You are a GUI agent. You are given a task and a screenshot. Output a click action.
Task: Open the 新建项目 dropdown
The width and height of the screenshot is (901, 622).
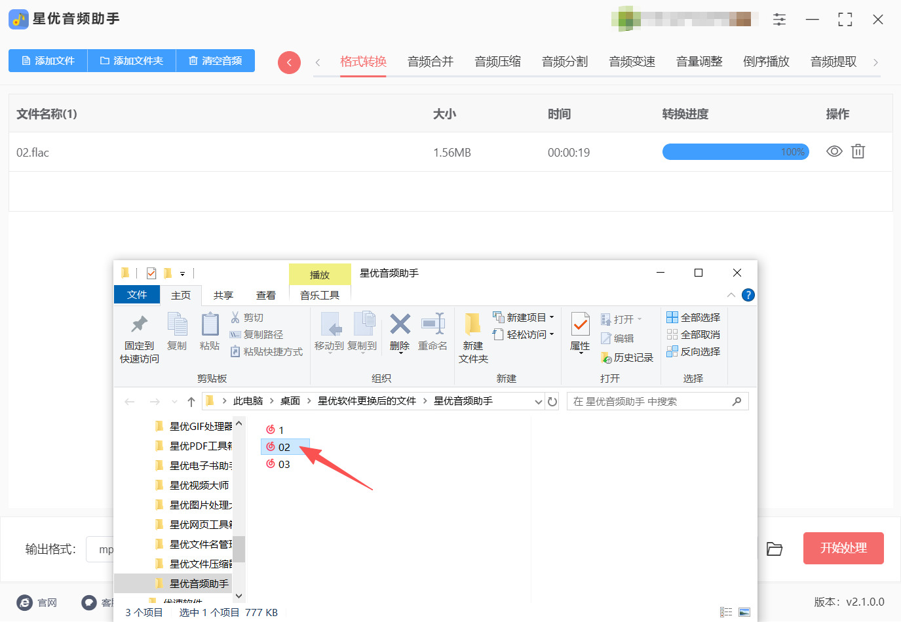click(524, 317)
